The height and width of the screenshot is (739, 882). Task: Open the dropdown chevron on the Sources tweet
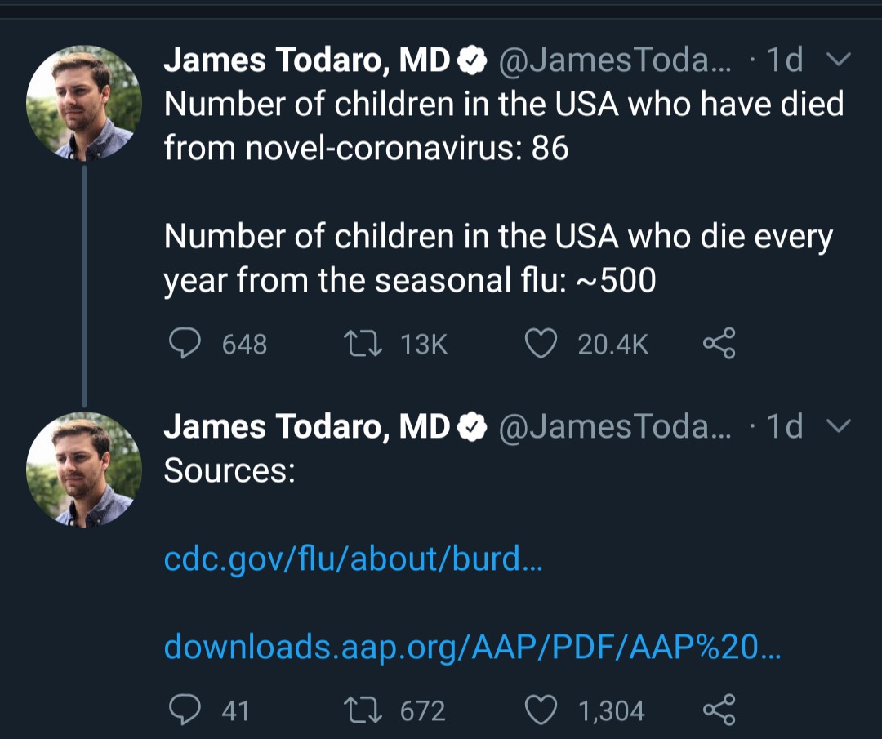(x=839, y=425)
